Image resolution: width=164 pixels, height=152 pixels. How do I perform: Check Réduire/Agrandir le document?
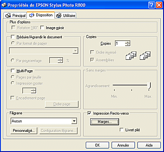[x=13, y=37]
